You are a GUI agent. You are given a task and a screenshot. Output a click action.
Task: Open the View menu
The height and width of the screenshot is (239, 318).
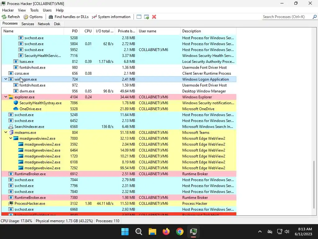pos(22,10)
